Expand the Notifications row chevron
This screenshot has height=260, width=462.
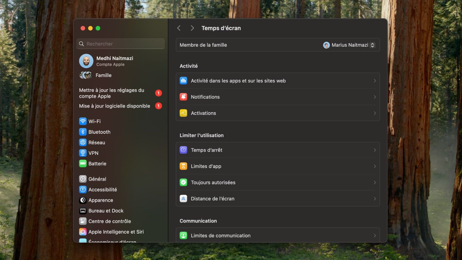tap(375, 97)
